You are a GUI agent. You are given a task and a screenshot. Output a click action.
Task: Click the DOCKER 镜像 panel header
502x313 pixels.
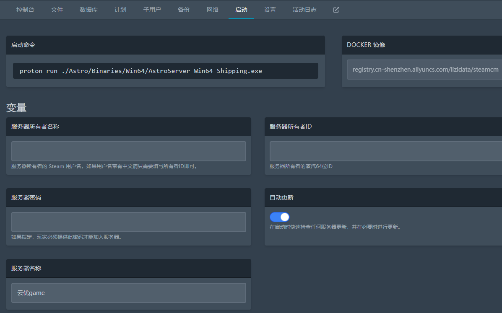pos(421,45)
